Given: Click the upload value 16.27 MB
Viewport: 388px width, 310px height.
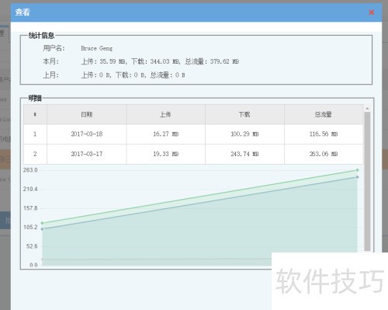Looking at the screenshot, I should [x=165, y=134].
